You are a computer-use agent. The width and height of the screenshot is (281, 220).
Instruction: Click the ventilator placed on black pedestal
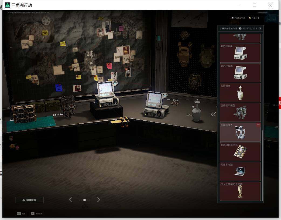tap(107, 94)
